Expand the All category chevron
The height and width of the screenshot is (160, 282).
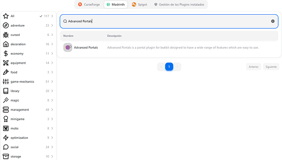52,16
